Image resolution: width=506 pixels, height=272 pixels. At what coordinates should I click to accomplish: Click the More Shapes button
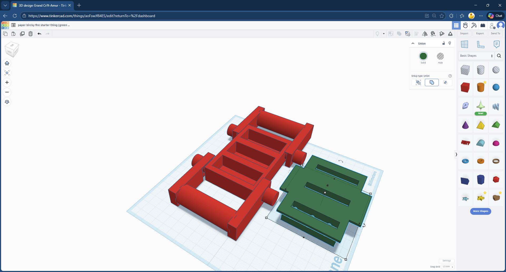(481, 211)
